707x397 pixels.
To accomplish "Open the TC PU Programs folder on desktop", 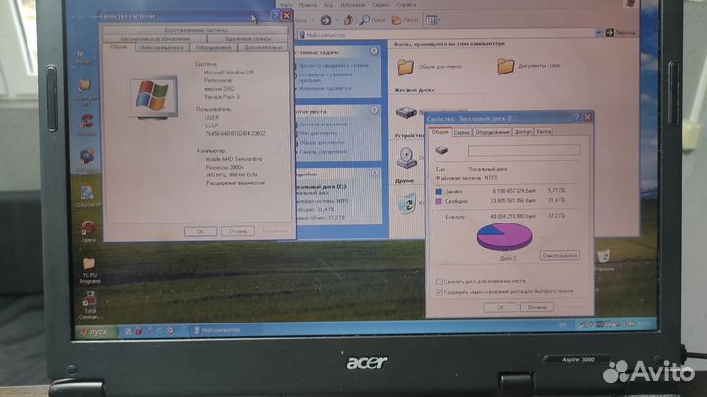I will click(x=89, y=270).
